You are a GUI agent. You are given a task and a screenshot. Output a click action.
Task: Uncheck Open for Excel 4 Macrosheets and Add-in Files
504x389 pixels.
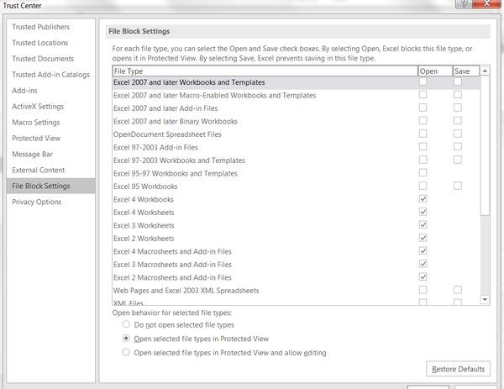[423, 250]
